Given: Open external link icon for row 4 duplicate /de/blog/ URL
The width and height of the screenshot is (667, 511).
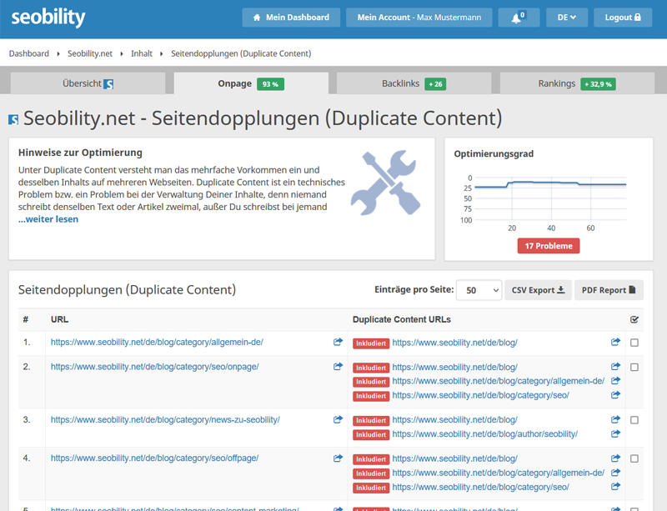Looking at the screenshot, I should point(615,458).
